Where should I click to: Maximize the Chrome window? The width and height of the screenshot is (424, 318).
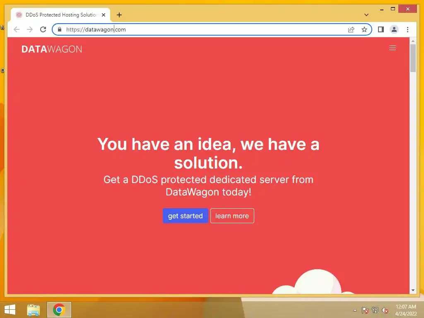[393, 9]
